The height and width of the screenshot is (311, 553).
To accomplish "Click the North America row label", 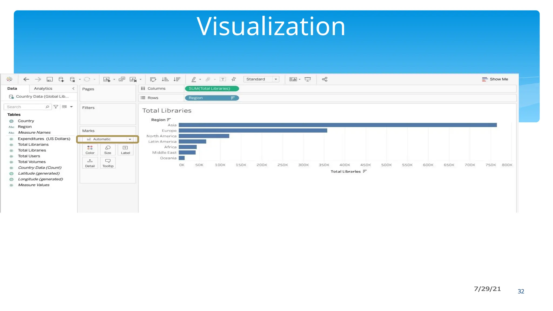I will click(x=161, y=136).
